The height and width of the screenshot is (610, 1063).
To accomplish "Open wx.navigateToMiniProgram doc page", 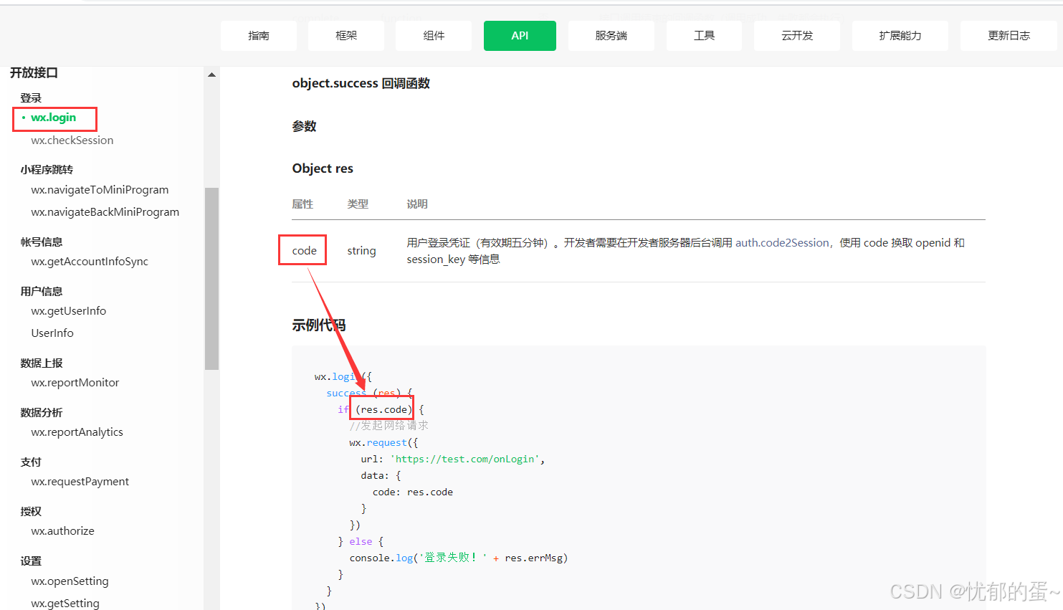I will click(100, 190).
